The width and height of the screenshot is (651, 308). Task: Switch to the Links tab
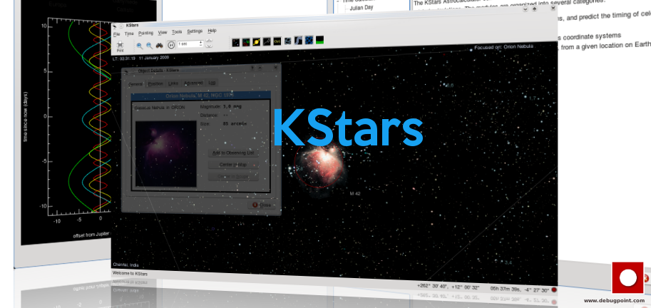click(173, 83)
